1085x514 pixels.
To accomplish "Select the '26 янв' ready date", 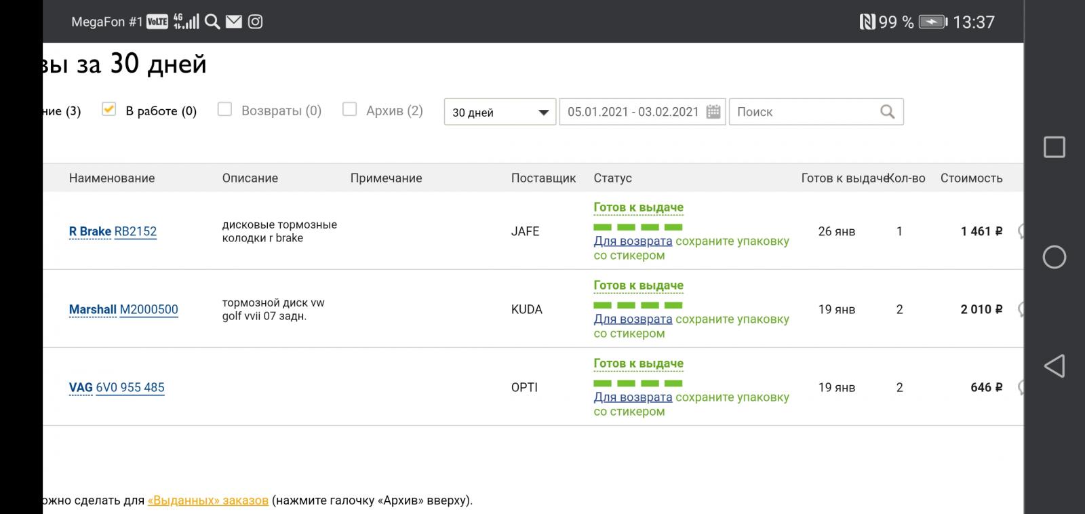I will (x=837, y=231).
